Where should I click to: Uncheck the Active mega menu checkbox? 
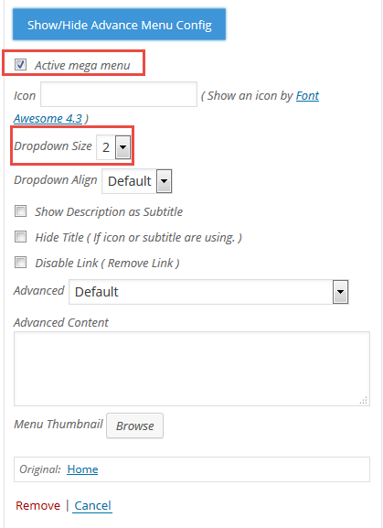click(20, 64)
